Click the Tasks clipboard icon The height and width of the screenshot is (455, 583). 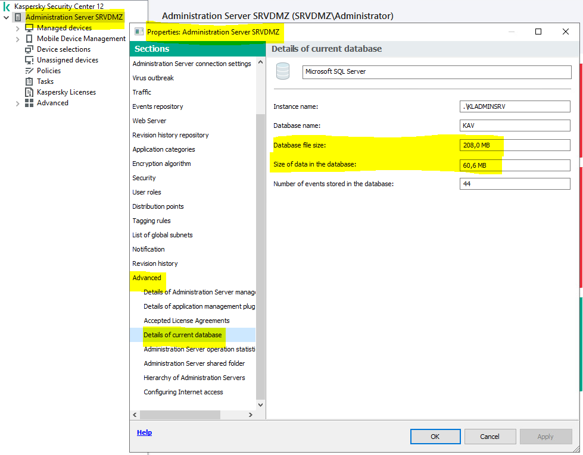29,81
